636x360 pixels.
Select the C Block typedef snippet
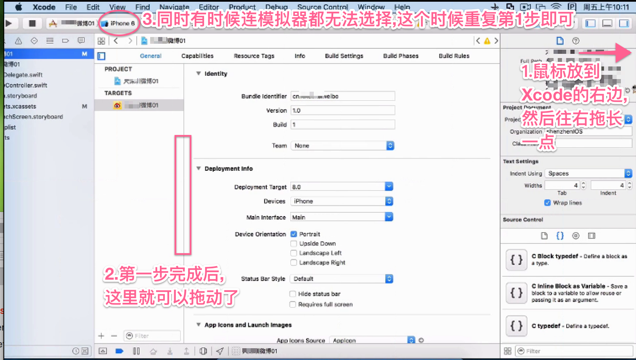[568, 260]
